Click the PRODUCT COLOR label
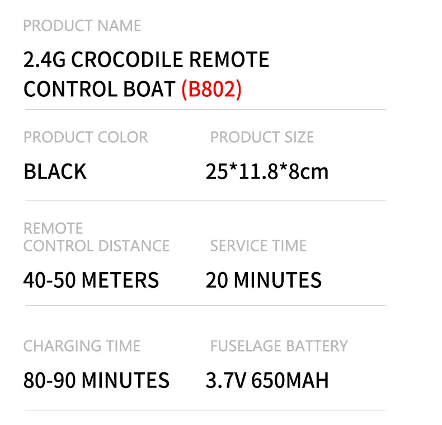Viewport: 442px width, 425px height. pos(86,137)
